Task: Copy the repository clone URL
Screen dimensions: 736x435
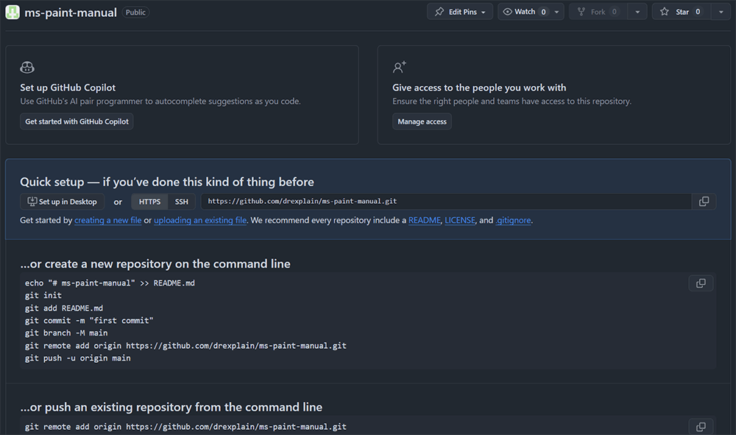Action: (704, 202)
